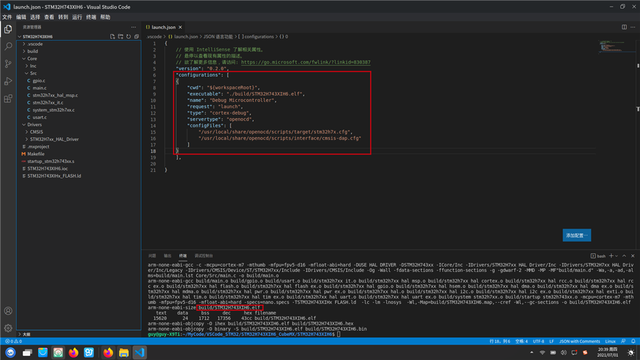Image resolution: width=640 pixels, height=360 pixels.
Task: Close the launch.json editor tab
Action: click(180, 27)
